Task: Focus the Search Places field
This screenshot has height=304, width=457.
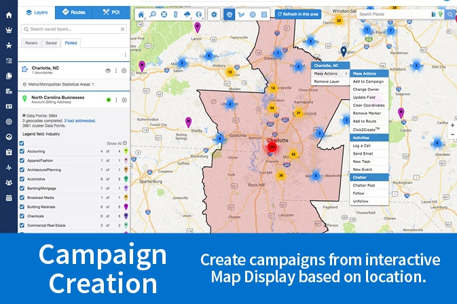Action: pos(393,14)
